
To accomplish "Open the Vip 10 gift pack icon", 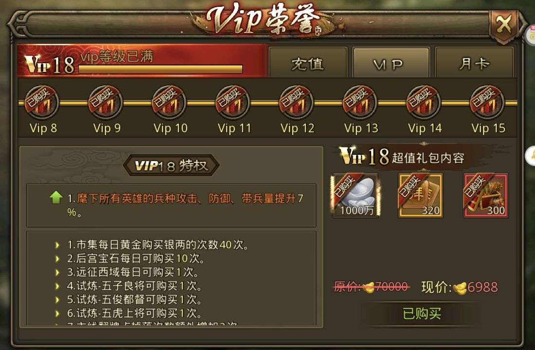I will pos(169,103).
